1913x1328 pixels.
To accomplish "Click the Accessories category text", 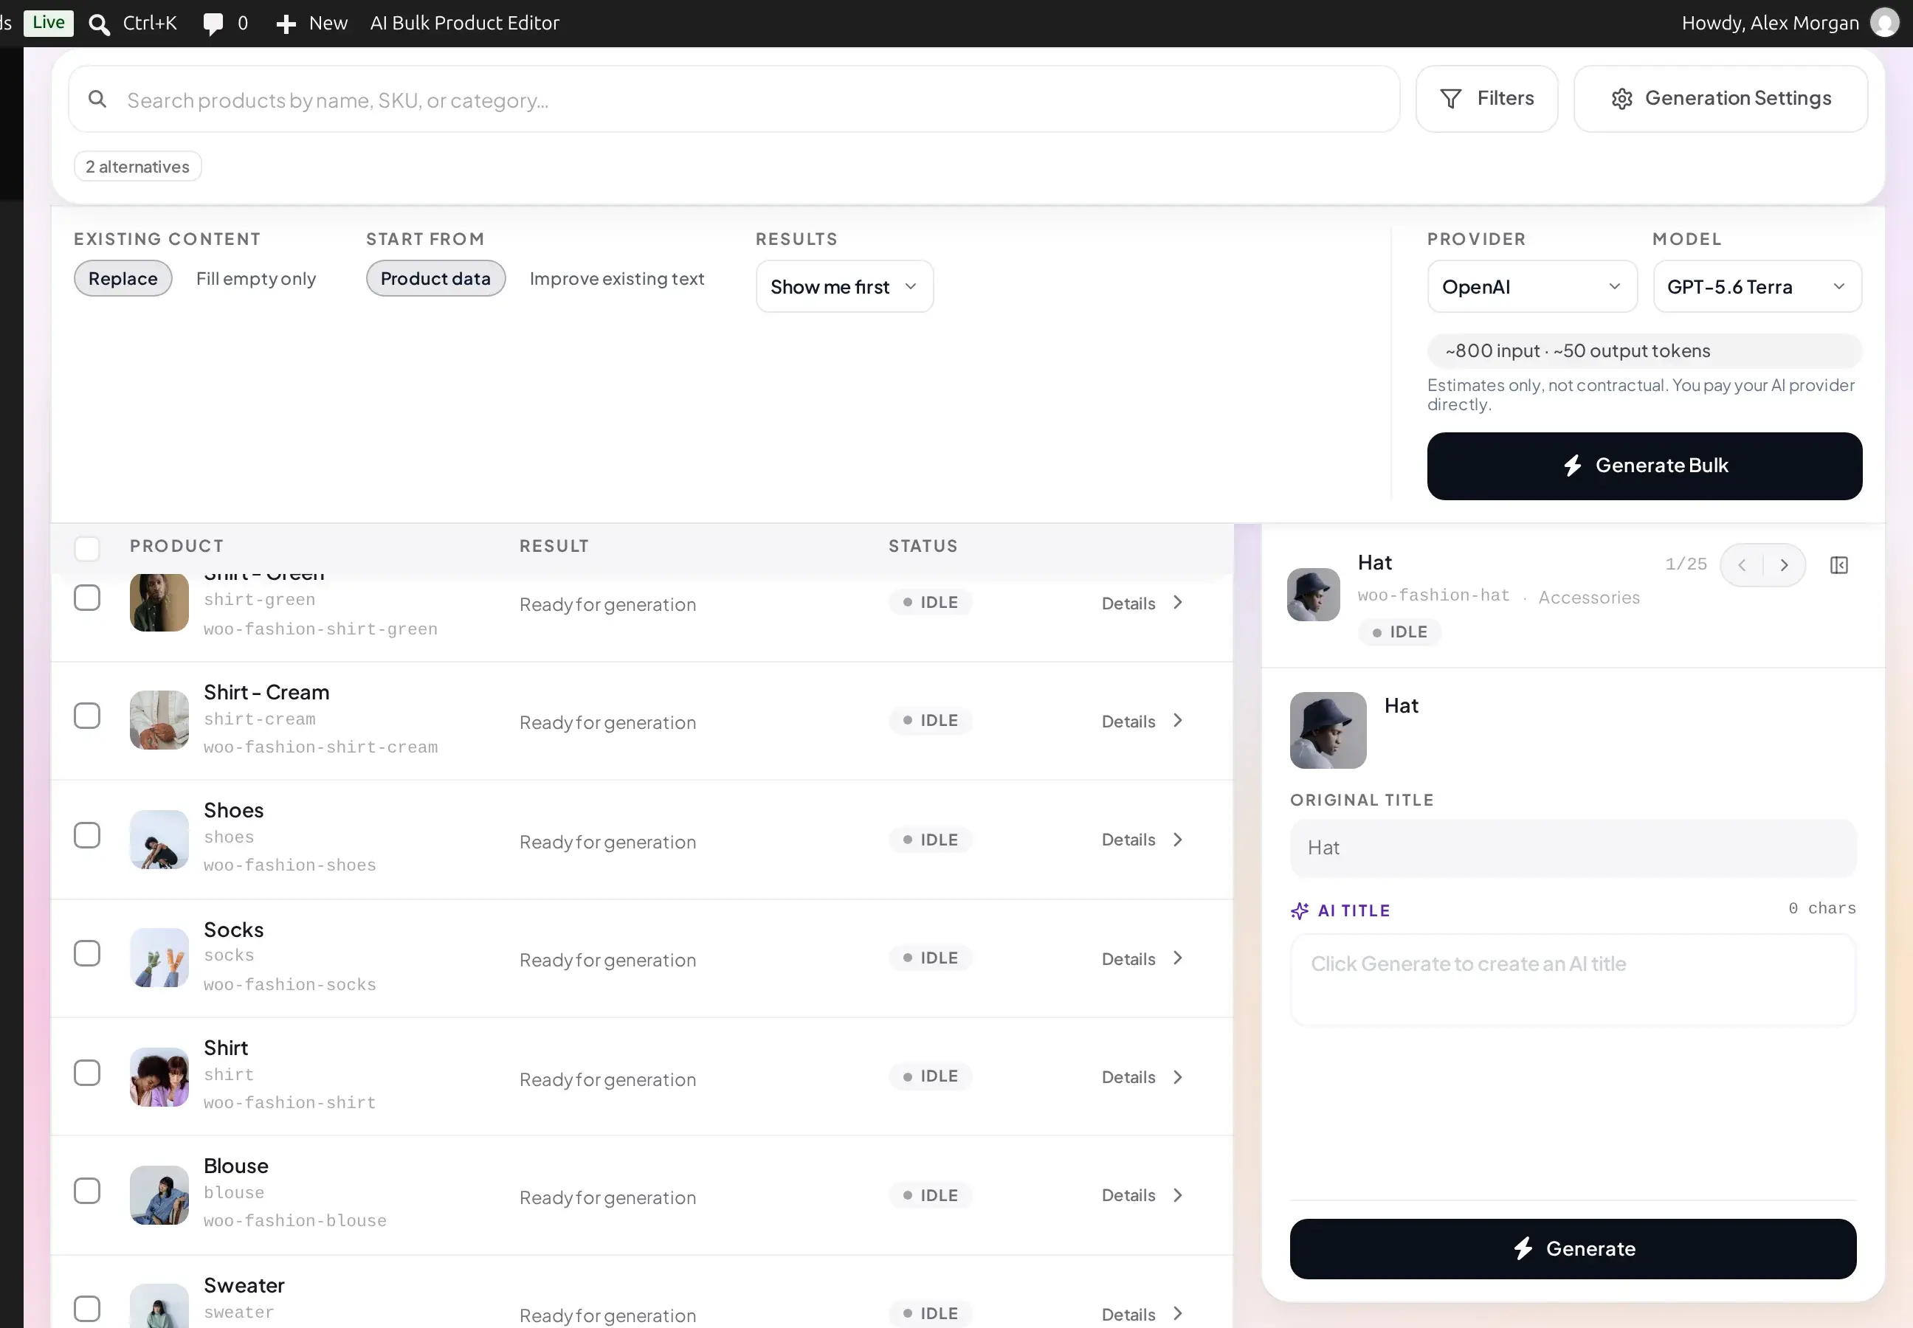I will (1589, 598).
